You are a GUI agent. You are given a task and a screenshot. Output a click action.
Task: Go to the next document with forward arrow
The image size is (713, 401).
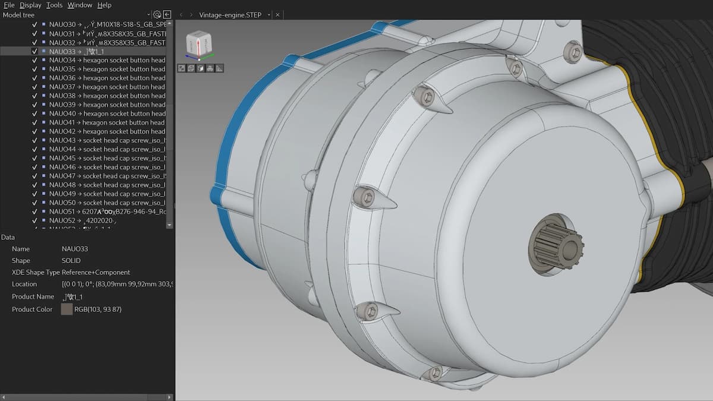[191, 14]
